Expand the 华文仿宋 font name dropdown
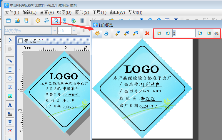 coord(54,31)
